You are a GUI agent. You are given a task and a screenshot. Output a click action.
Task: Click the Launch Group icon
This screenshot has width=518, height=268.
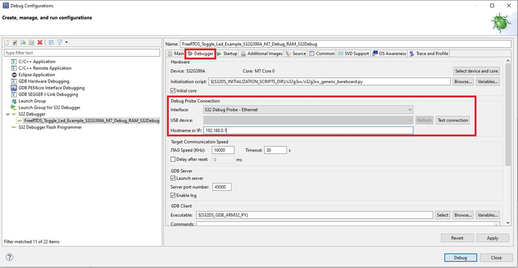point(14,101)
